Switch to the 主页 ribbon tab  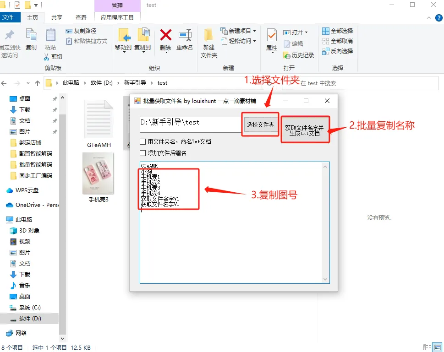[33, 17]
